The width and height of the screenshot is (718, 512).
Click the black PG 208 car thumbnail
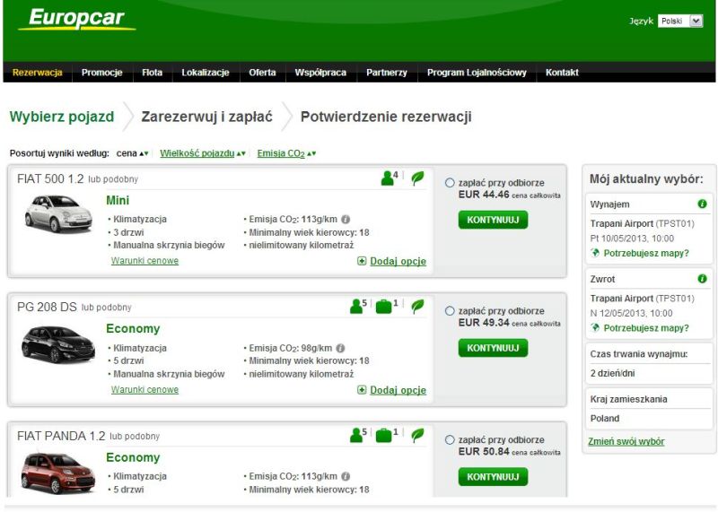pos(58,343)
